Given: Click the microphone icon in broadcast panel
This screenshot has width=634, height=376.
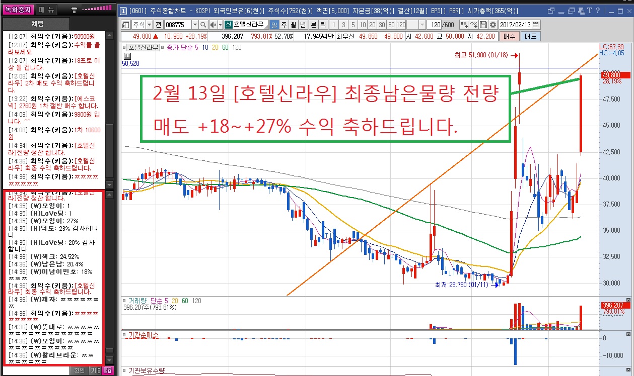Looking at the screenshot, I should click(75, 9).
